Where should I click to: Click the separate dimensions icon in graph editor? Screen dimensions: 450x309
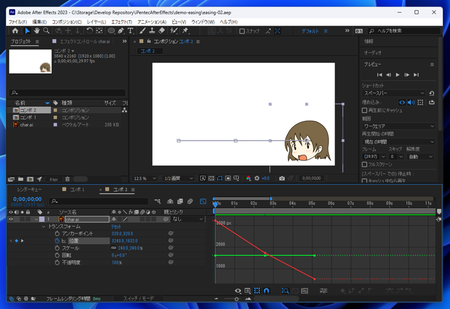pyautogui.click(x=323, y=291)
